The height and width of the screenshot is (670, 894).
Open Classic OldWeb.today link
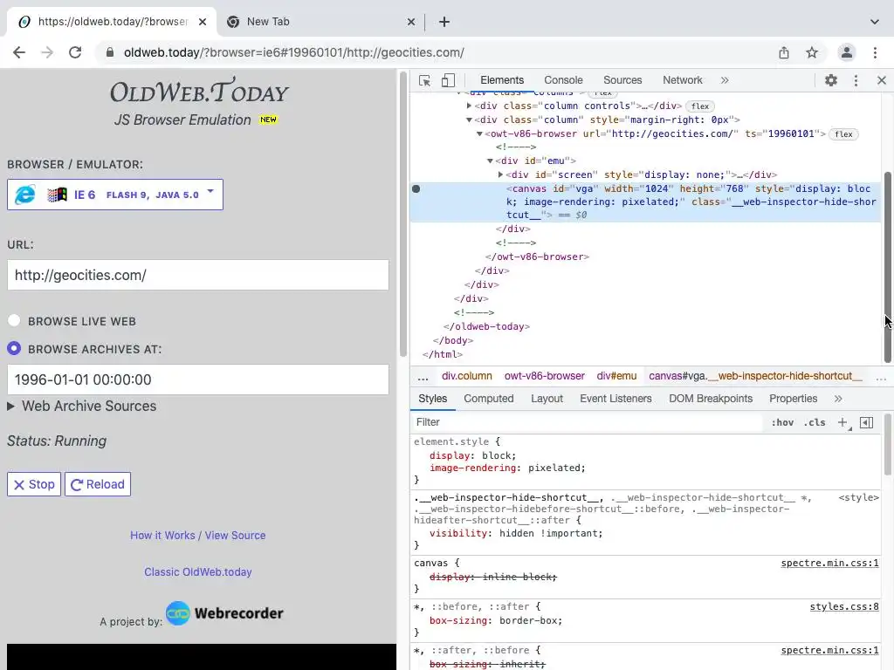(198, 572)
